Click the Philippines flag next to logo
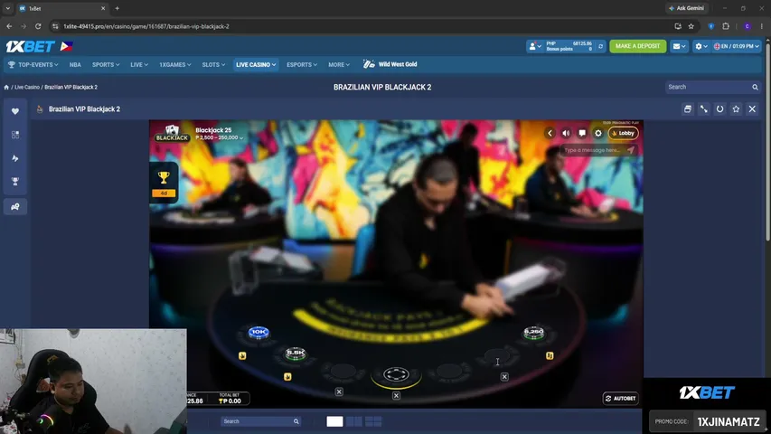 [66, 46]
